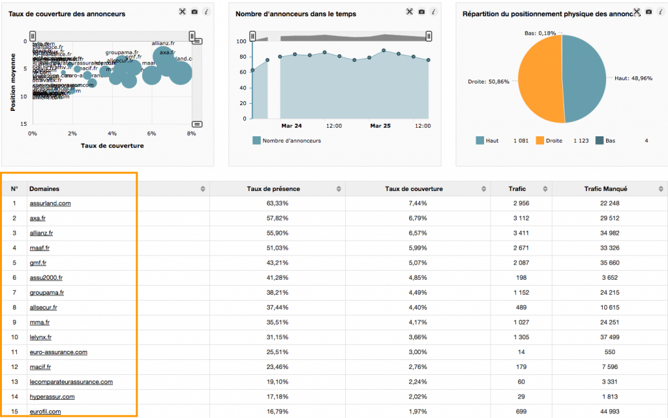Screen dimensions: 668x418
Task: Click the Droite: 50,86% pie label
Action: [x=488, y=82]
